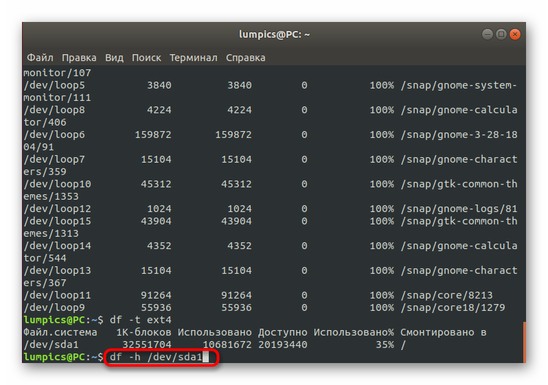Maximize the terminal window
Viewport: 548px width, 385px height.
pyautogui.click(x=501, y=34)
